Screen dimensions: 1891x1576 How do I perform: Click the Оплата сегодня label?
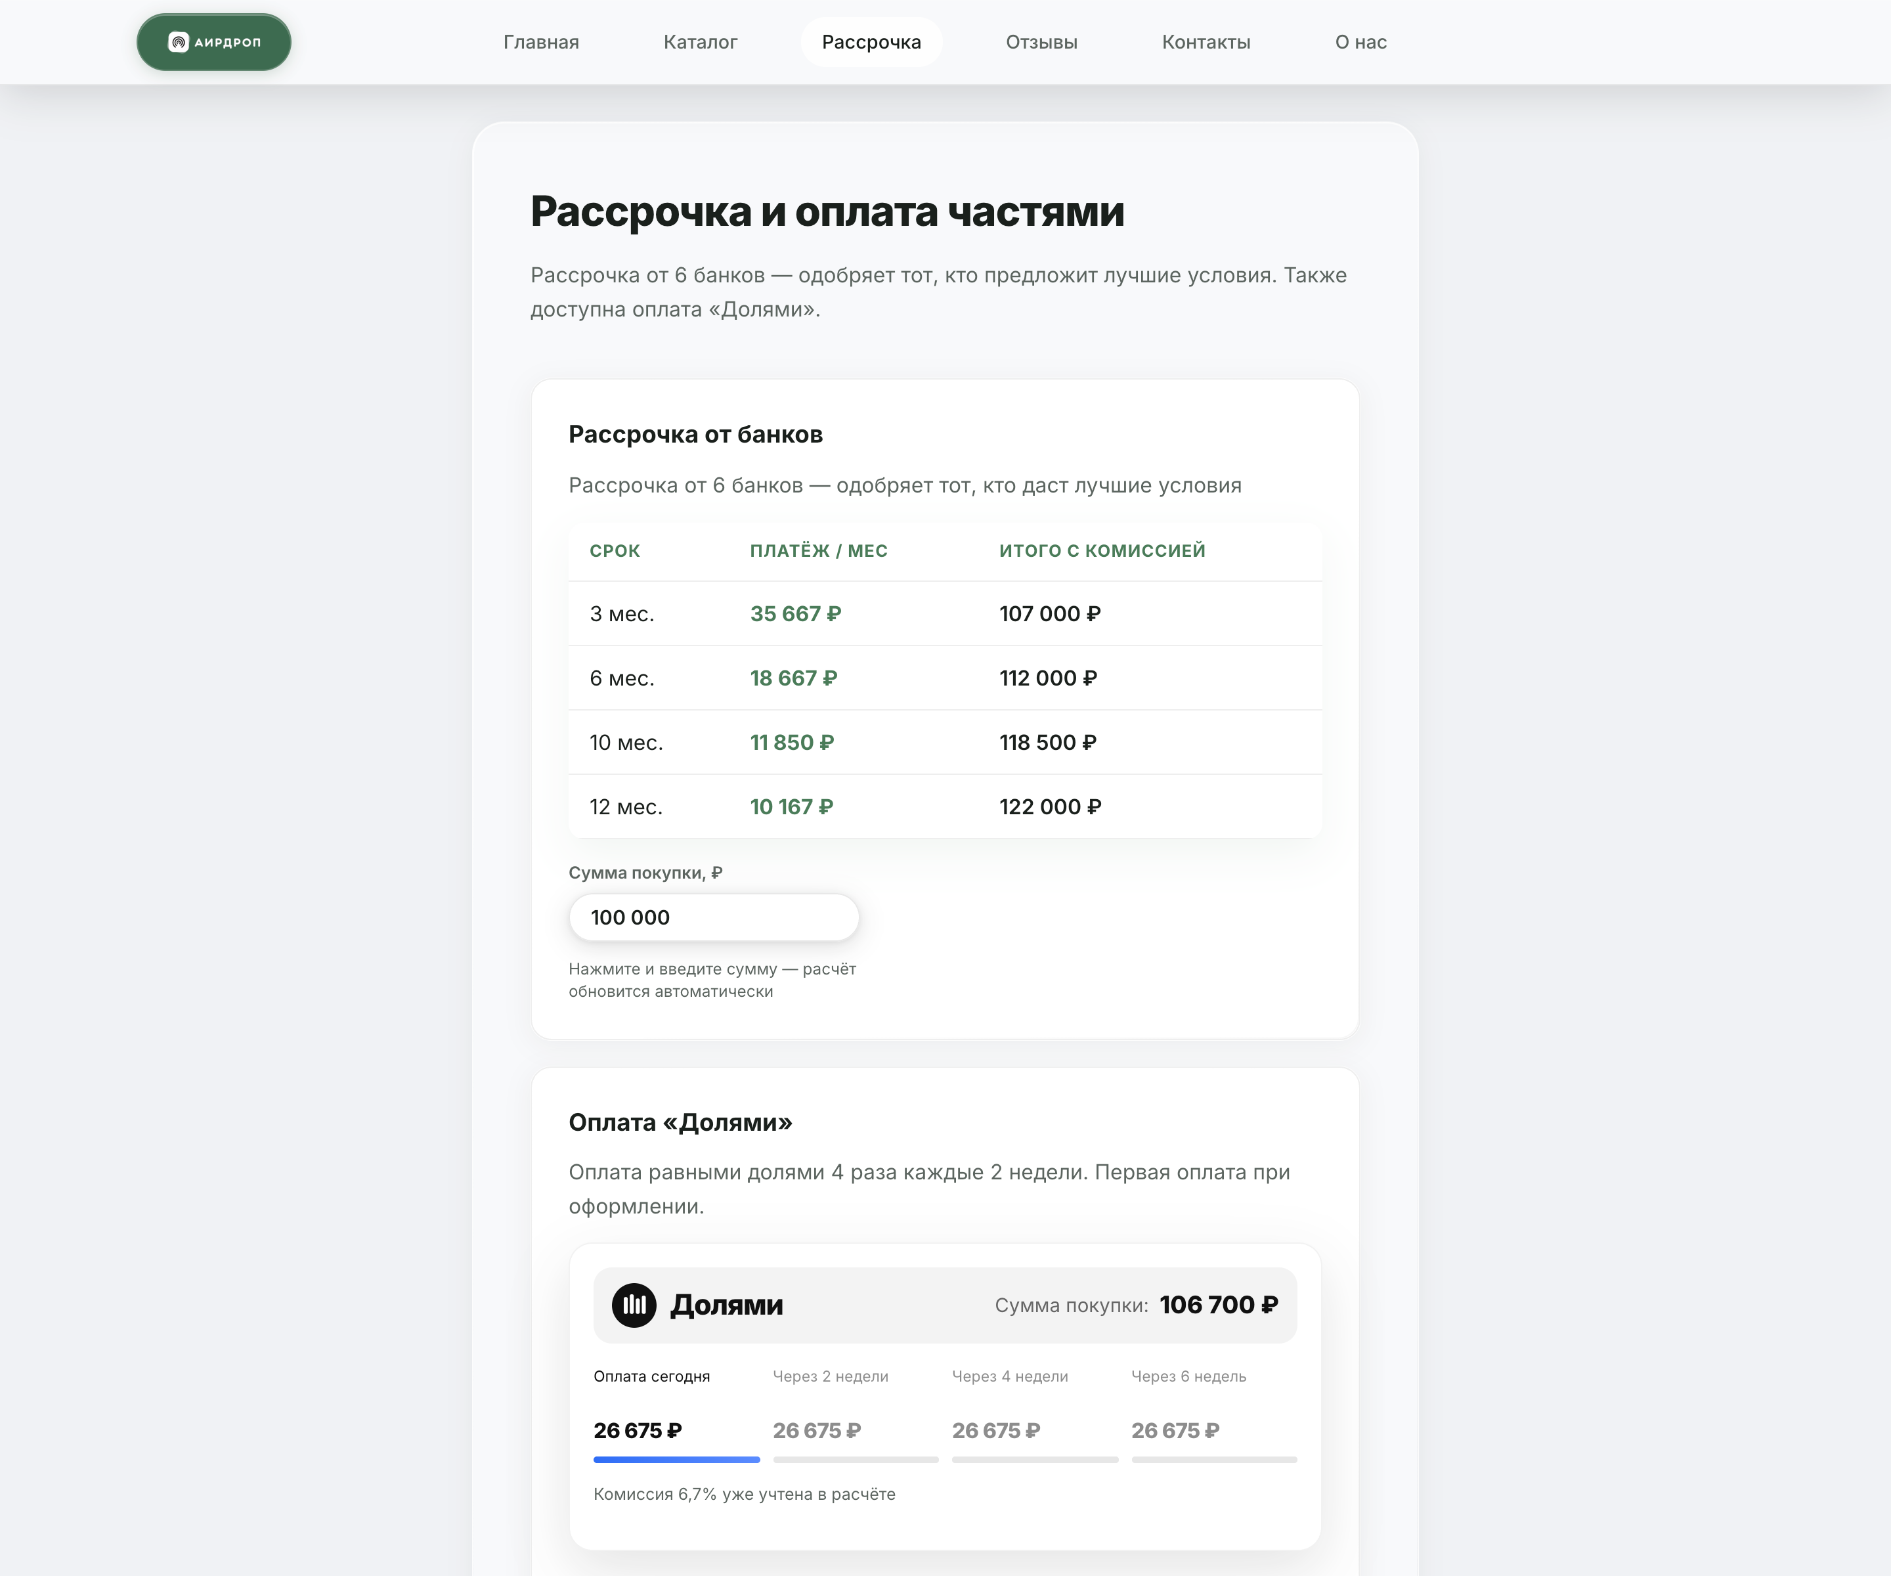click(x=652, y=1377)
